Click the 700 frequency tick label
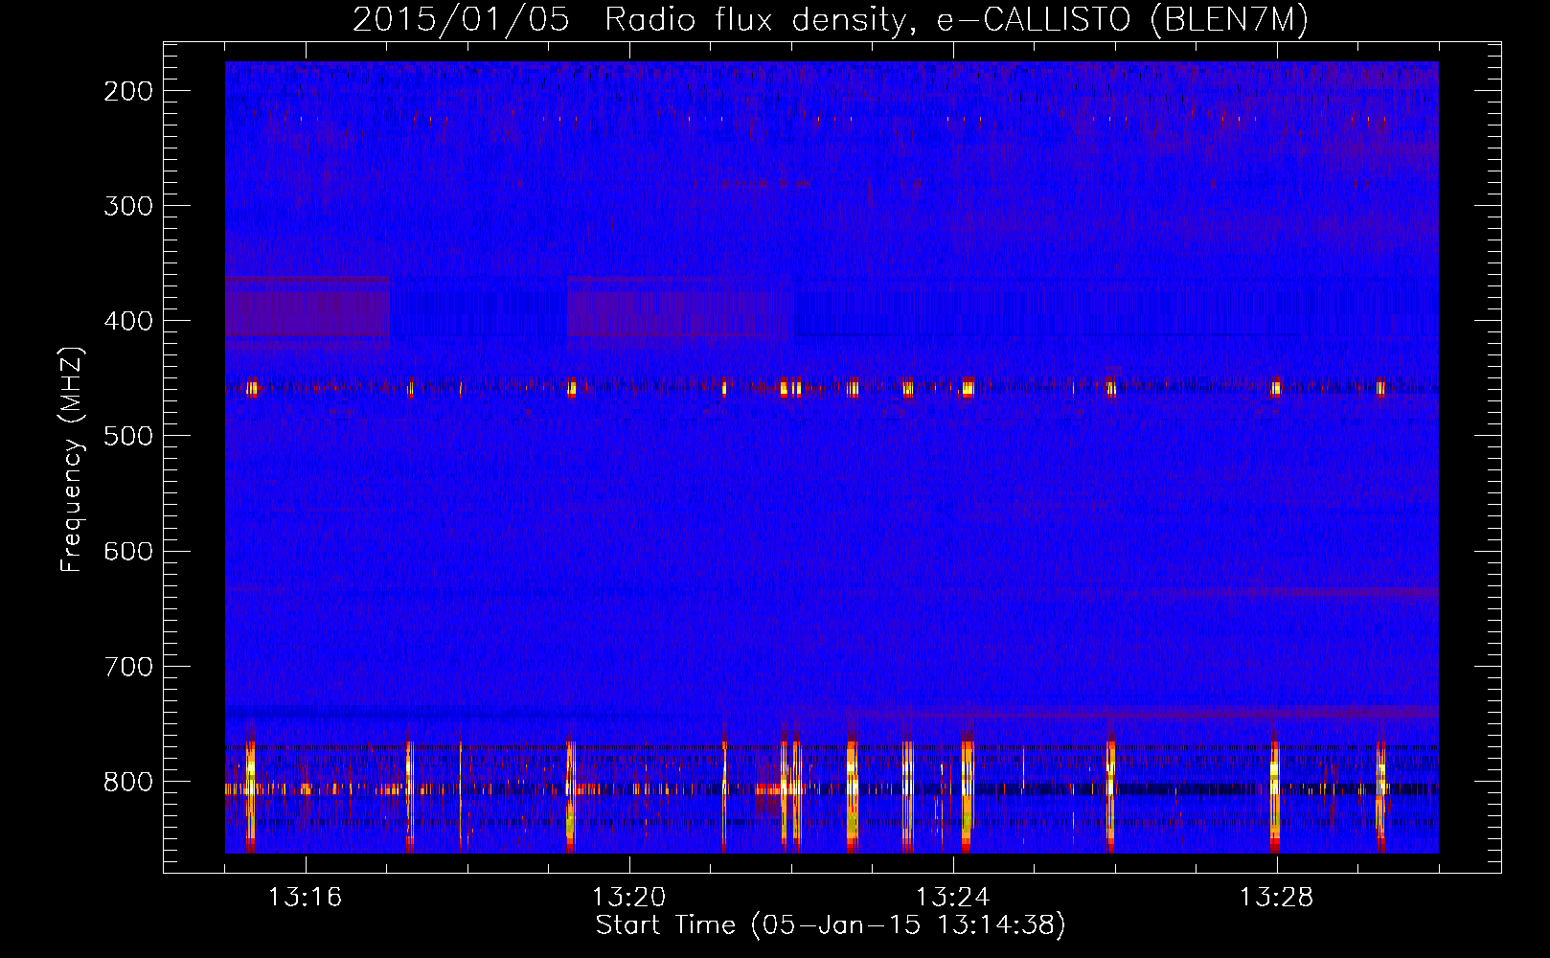The image size is (1550, 958). click(x=128, y=667)
